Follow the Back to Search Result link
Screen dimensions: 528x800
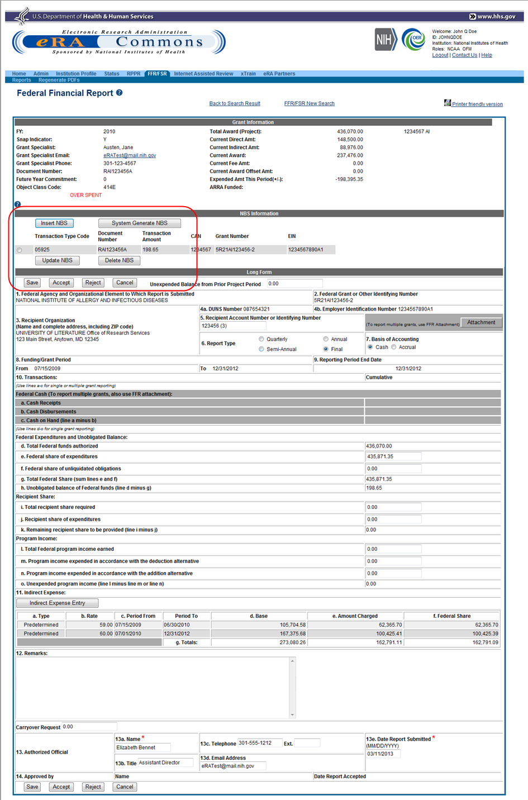coord(234,103)
